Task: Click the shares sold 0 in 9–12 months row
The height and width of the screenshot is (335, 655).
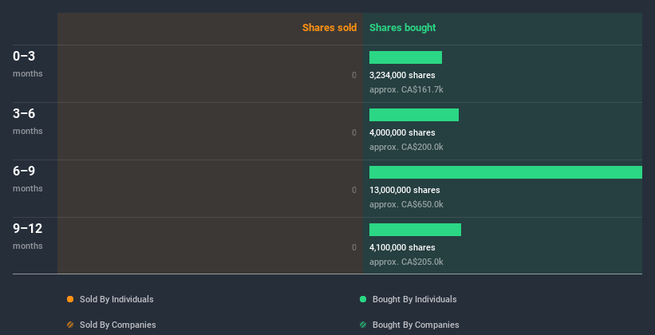Action: tap(354, 248)
